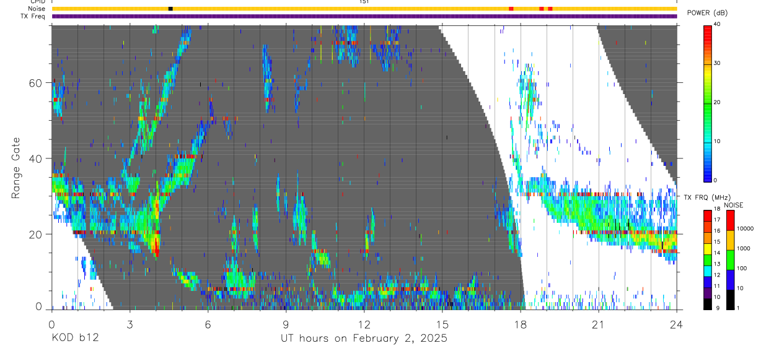Click the NOISE color scale bar
The image size is (761, 351).
(x=731, y=259)
